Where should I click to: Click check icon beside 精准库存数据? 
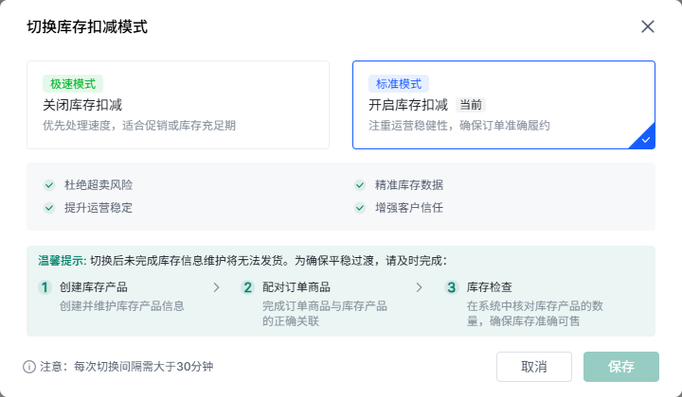point(360,185)
